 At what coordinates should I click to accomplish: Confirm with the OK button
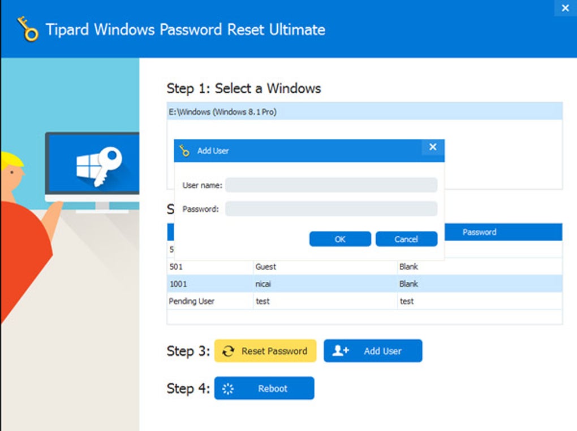(340, 239)
